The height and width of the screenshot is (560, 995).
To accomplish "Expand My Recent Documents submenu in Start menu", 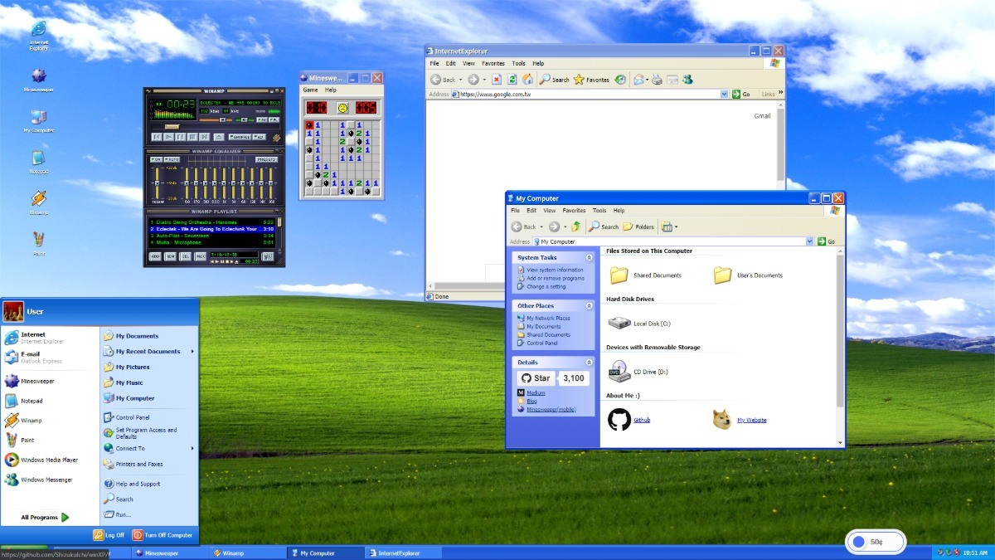I will coord(192,351).
